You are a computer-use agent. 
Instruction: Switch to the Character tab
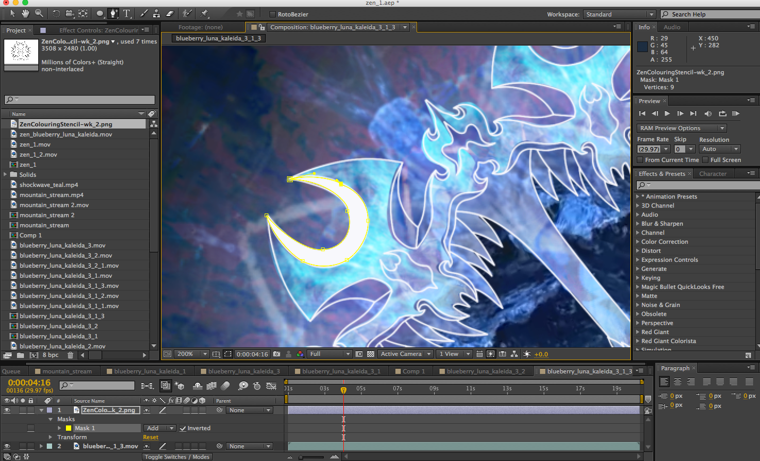712,174
